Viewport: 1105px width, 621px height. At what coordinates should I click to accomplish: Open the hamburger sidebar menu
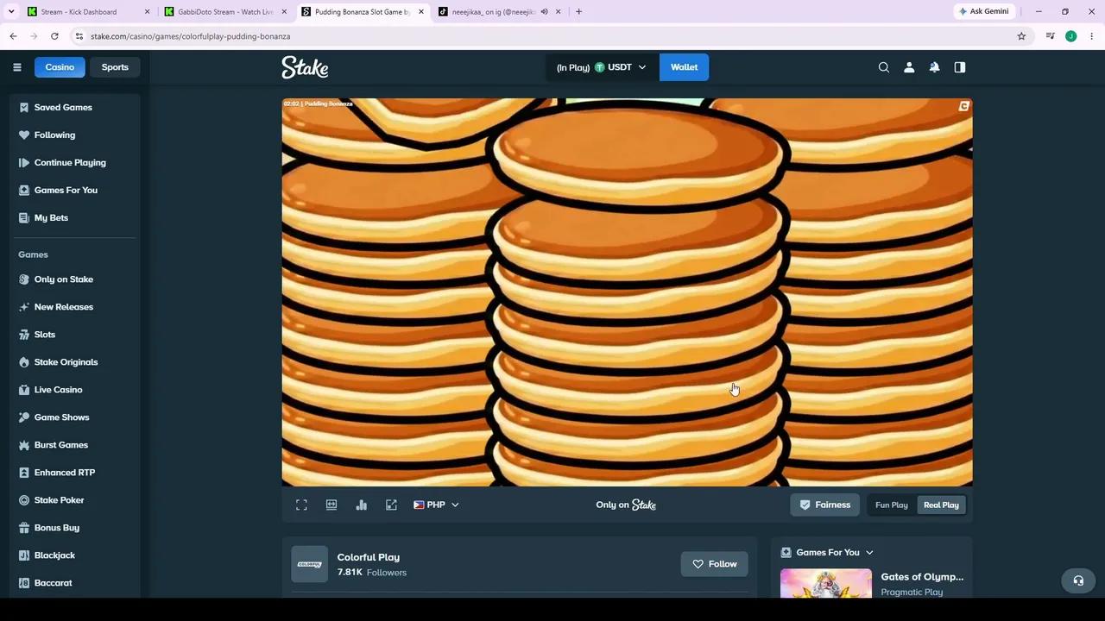point(16,67)
